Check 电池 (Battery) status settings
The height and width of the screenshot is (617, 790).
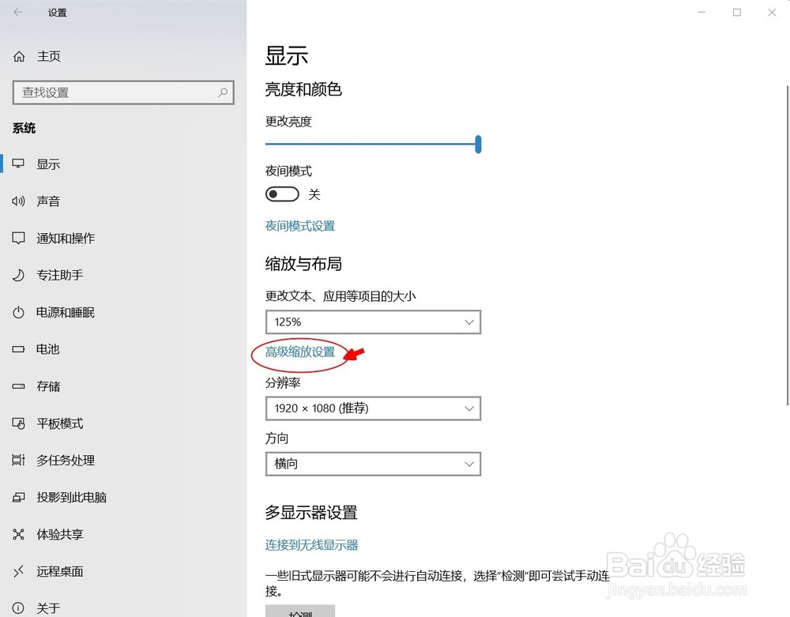(x=47, y=349)
